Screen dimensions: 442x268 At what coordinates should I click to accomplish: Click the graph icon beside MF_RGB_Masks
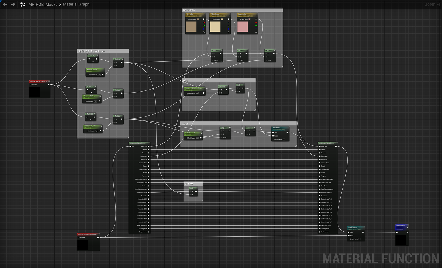click(x=23, y=4)
